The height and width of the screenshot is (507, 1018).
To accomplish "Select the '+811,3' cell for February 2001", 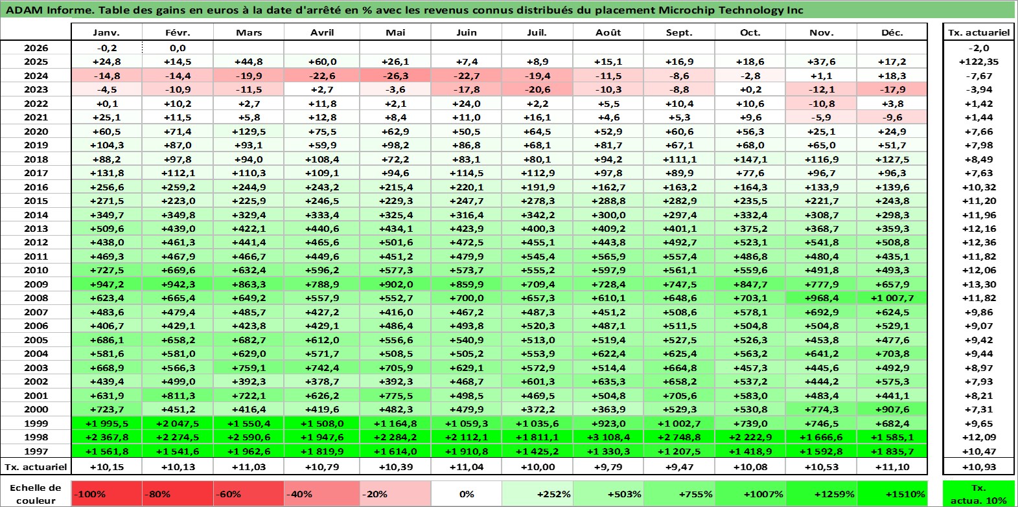I will [x=178, y=396].
